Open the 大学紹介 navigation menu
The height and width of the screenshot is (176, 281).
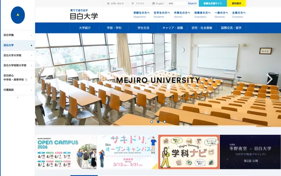point(85,28)
